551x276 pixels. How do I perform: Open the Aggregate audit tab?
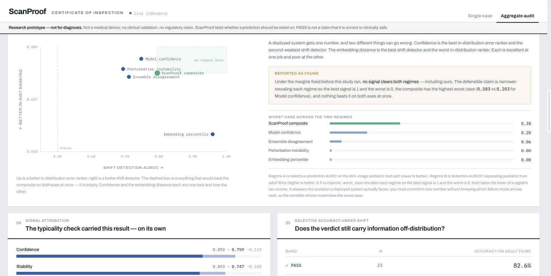(518, 16)
